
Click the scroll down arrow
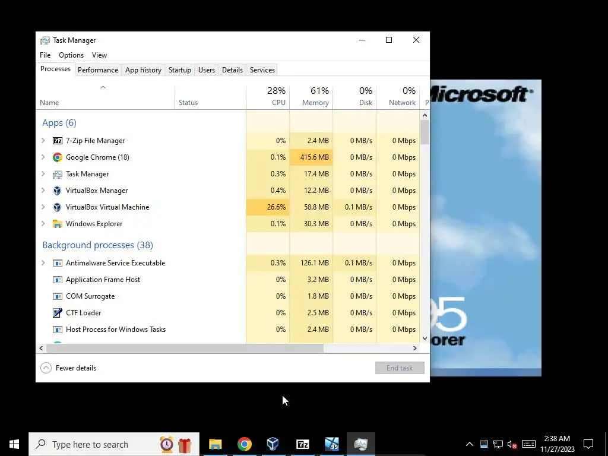tap(425, 338)
